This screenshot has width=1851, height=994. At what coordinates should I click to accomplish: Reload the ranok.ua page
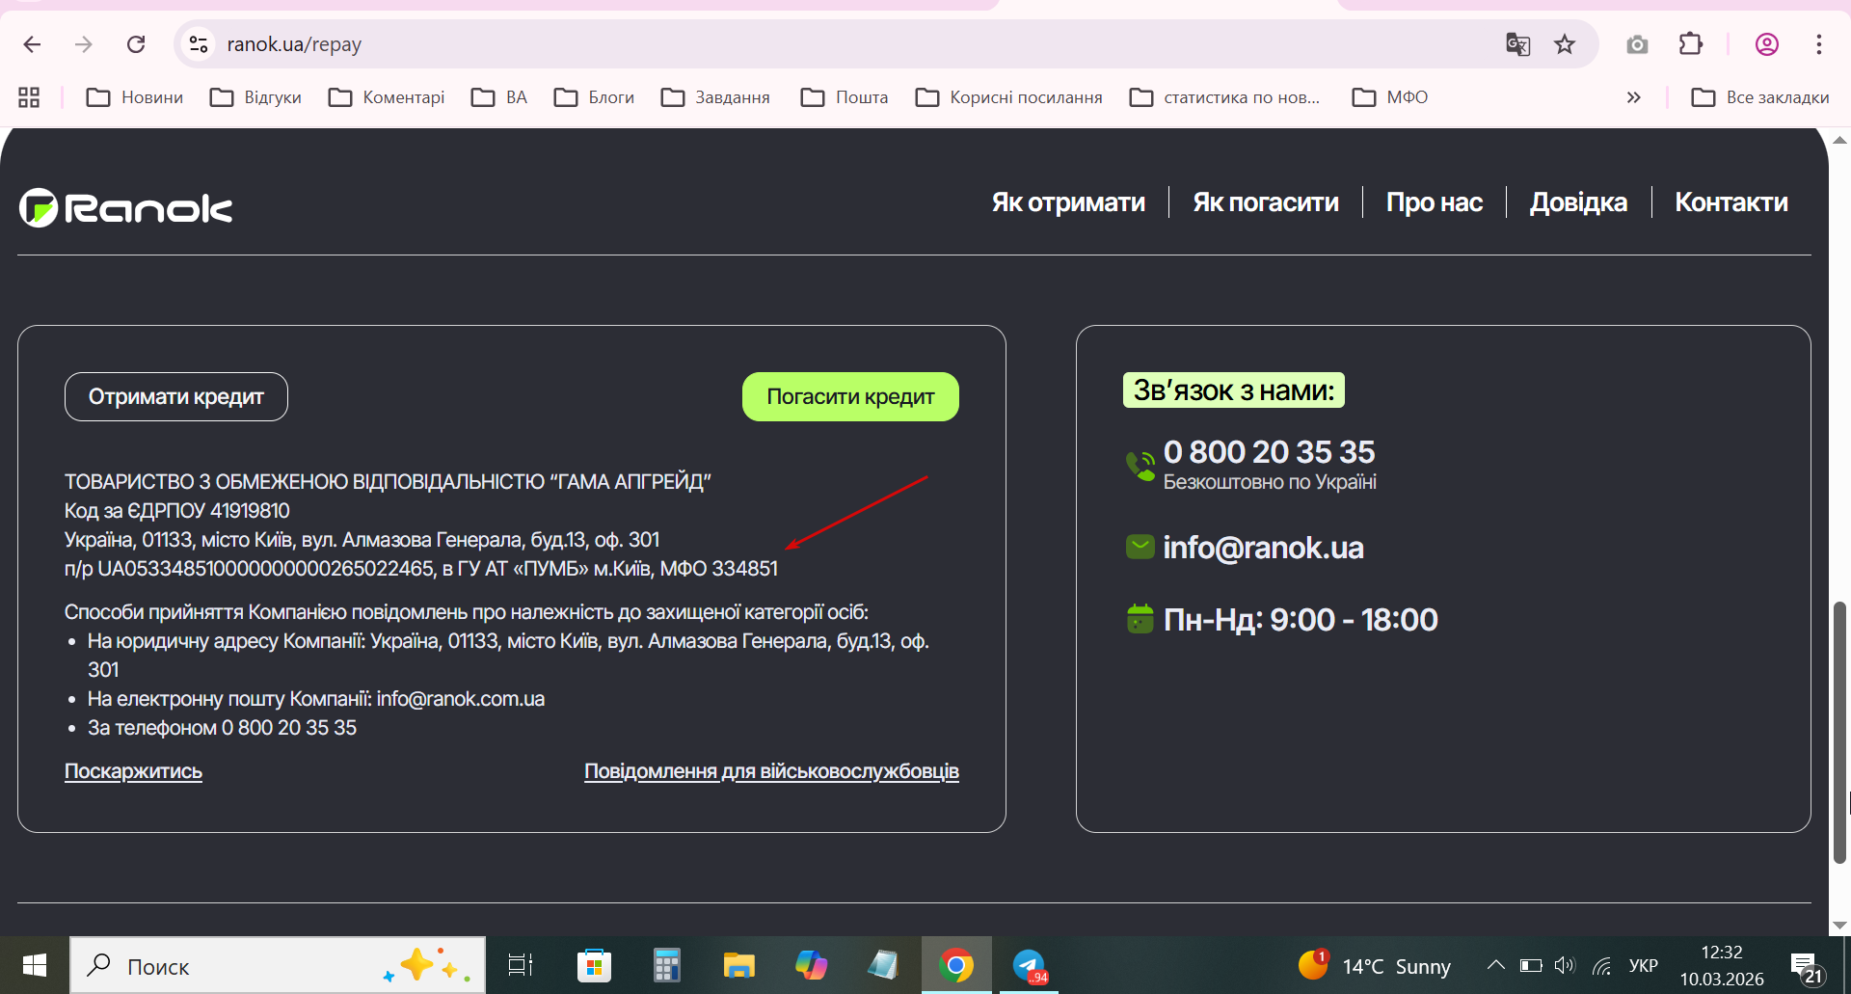(136, 44)
